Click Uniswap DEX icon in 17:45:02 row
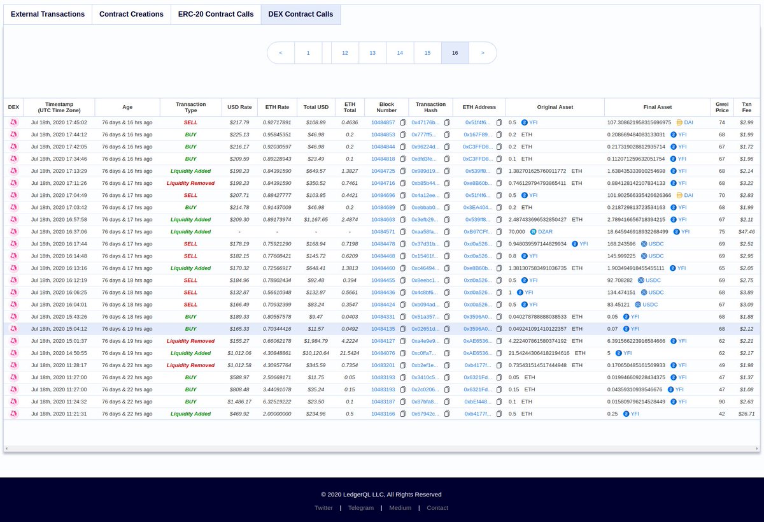The image size is (764, 522). (13, 122)
